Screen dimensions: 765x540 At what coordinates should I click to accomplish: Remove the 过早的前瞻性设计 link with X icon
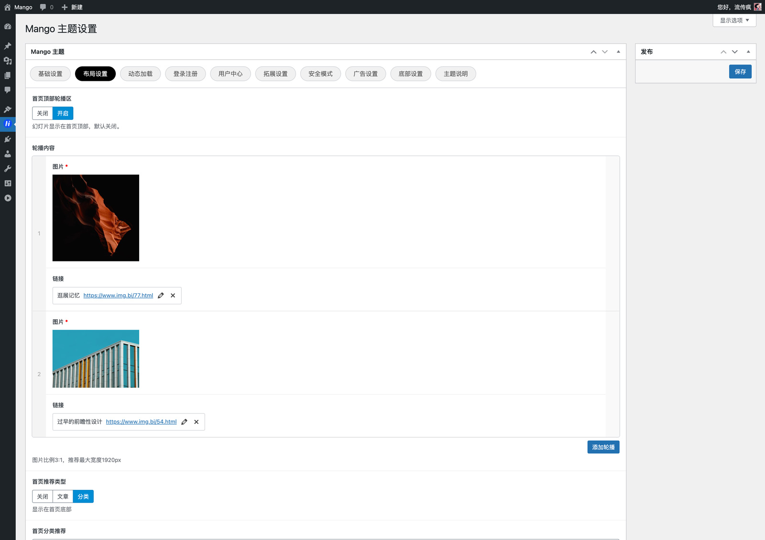[197, 422]
